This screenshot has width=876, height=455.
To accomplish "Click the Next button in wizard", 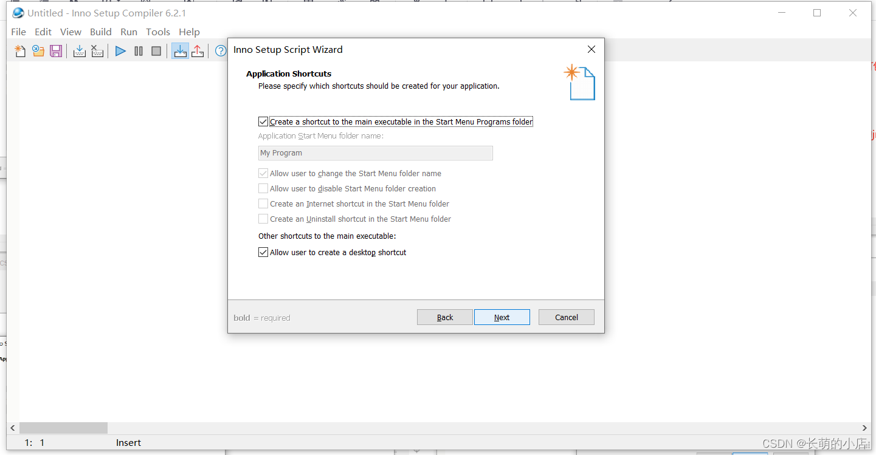I will point(502,317).
